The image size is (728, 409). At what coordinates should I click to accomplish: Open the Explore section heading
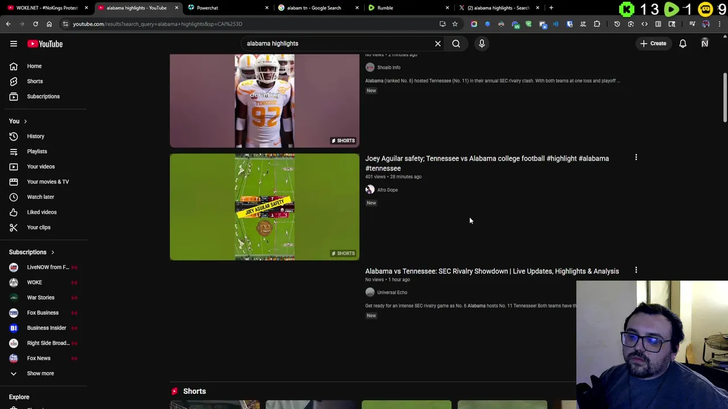[x=19, y=397]
